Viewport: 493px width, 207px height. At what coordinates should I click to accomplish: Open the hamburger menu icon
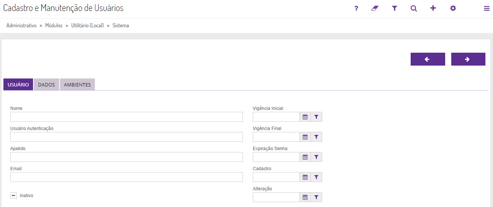click(x=487, y=8)
